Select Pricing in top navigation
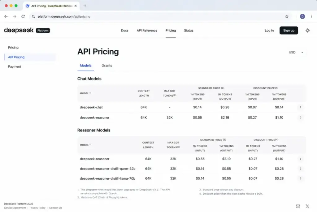The height and width of the screenshot is (212, 317). tap(171, 30)
